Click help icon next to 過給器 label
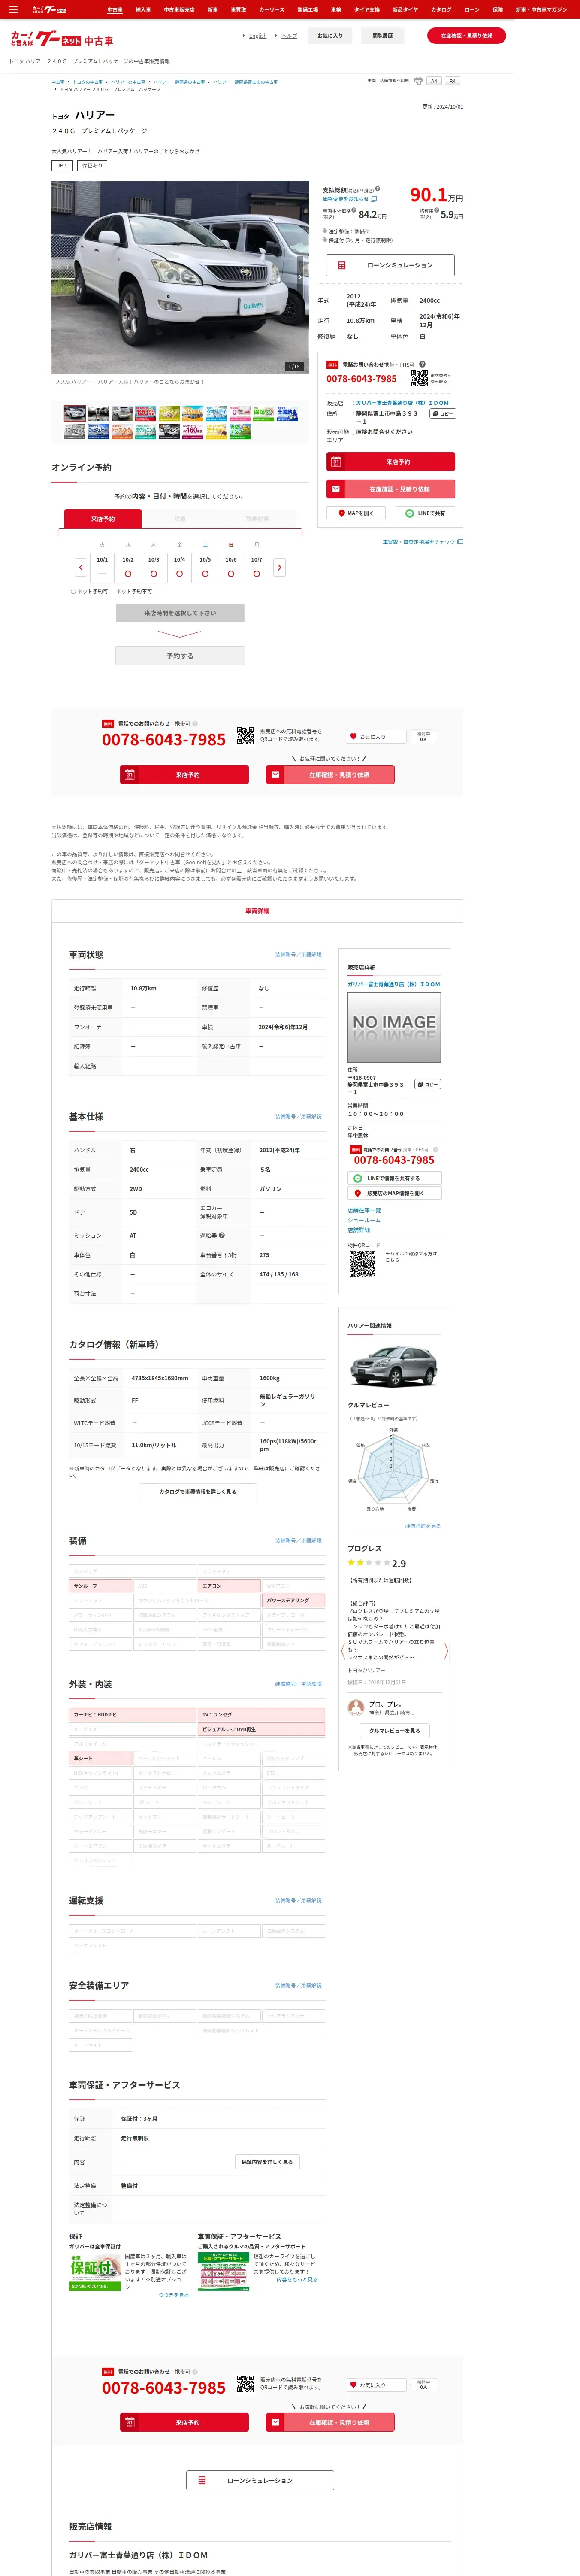 222,1235
